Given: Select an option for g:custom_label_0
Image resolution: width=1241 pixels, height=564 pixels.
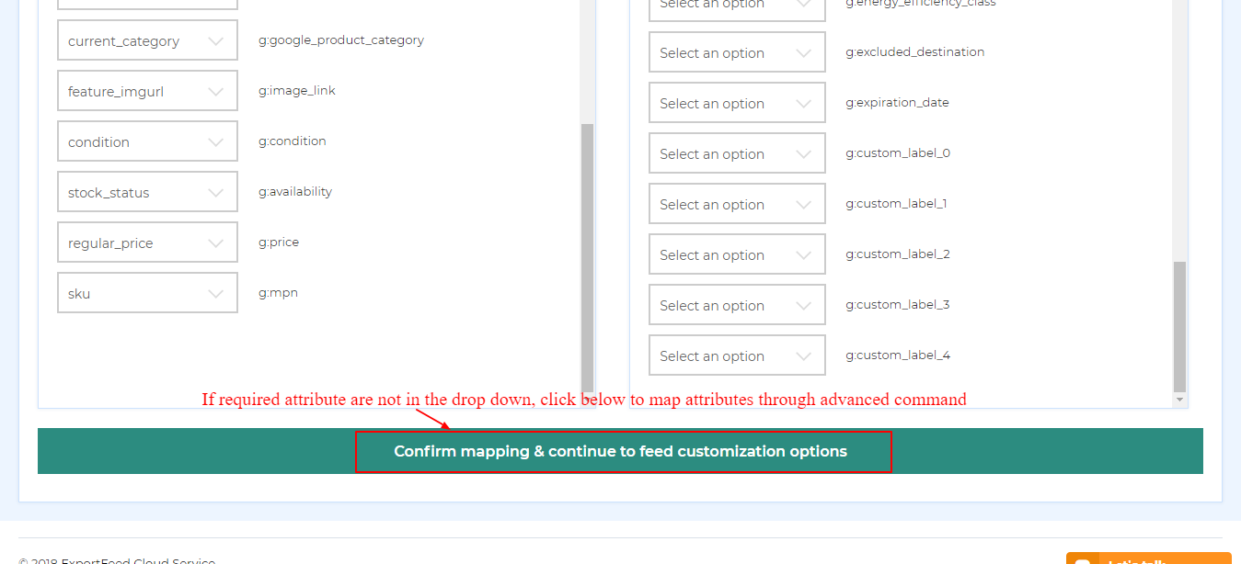Looking at the screenshot, I should click(x=737, y=153).
